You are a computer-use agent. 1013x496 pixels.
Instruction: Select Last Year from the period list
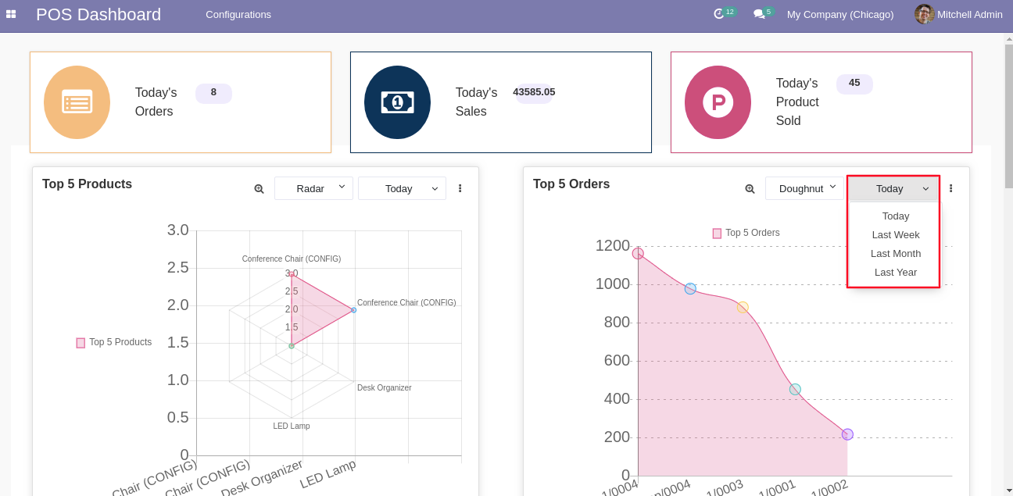tap(896, 272)
